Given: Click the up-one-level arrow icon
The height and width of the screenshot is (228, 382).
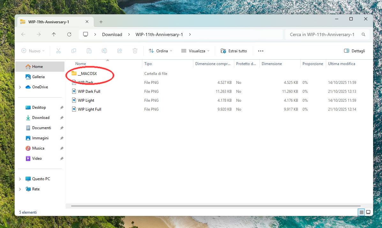Looking at the screenshot, I should pos(54,34).
